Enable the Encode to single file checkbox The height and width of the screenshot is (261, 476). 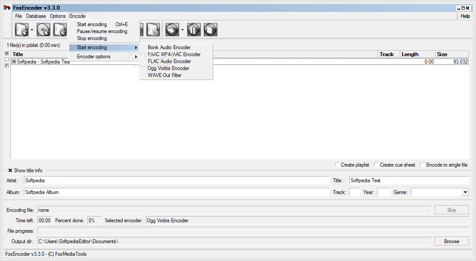pyautogui.click(x=422, y=164)
